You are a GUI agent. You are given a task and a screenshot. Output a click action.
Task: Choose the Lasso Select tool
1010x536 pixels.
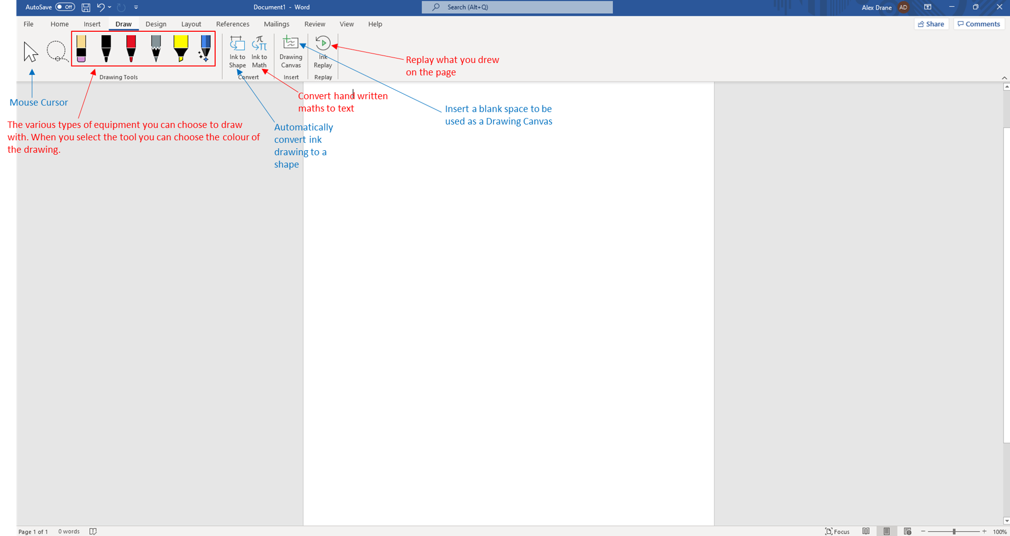pyautogui.click(x=57, y=51)
